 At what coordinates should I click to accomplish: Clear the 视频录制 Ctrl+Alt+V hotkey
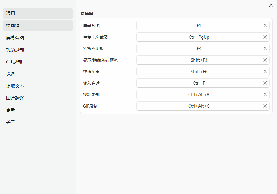265,94
